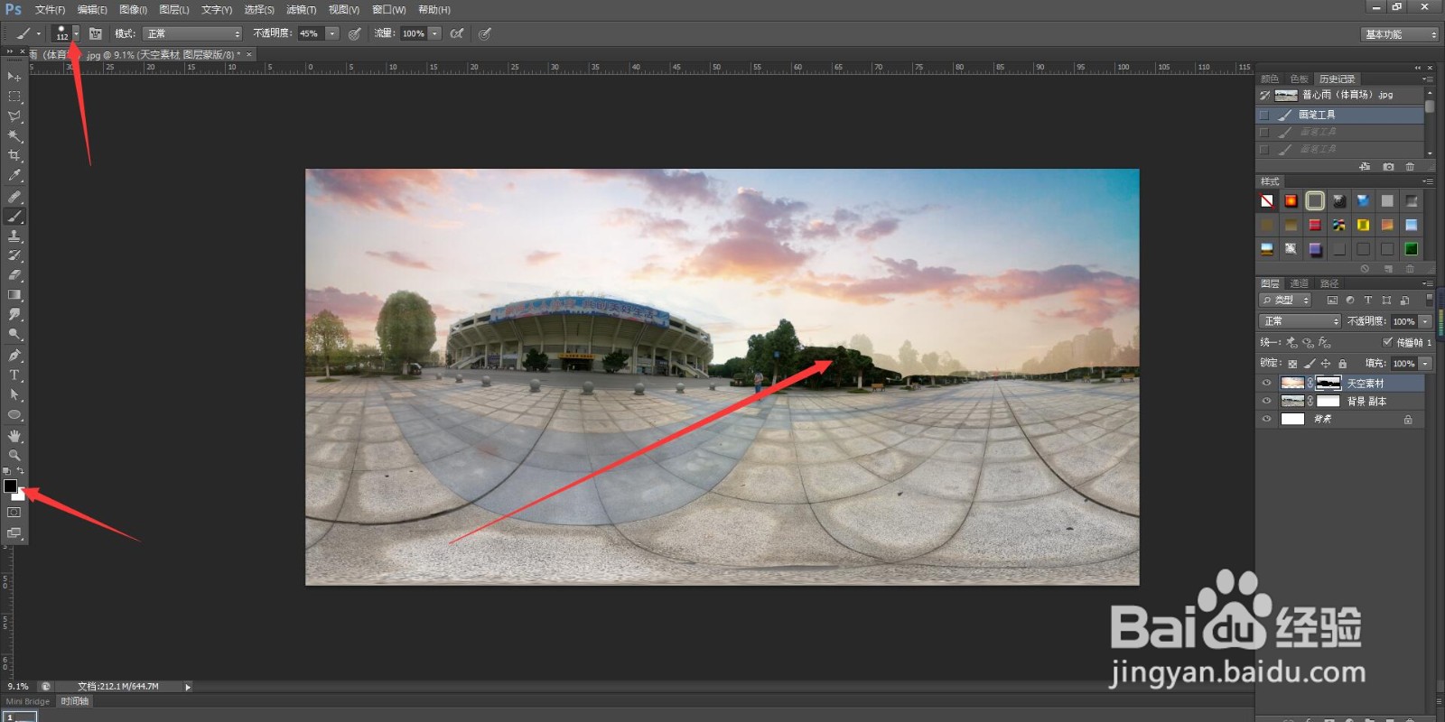Open the 文件 menu
1445x722 pixels.
50,10
